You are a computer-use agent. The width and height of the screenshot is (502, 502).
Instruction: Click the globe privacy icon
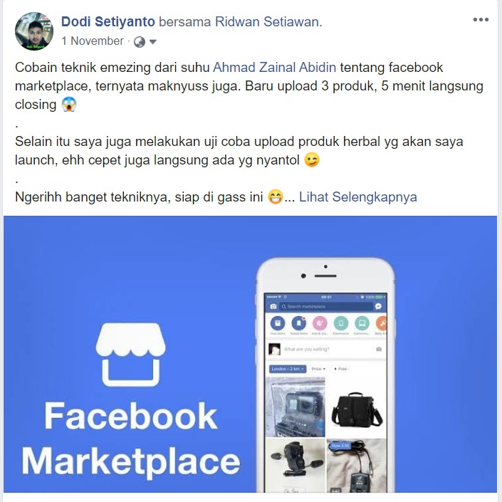pyautogui.click(x=140, y=42)
